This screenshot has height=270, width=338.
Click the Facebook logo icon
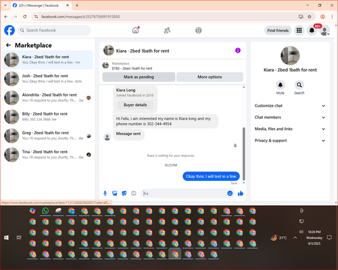click(x=9, y=30)
